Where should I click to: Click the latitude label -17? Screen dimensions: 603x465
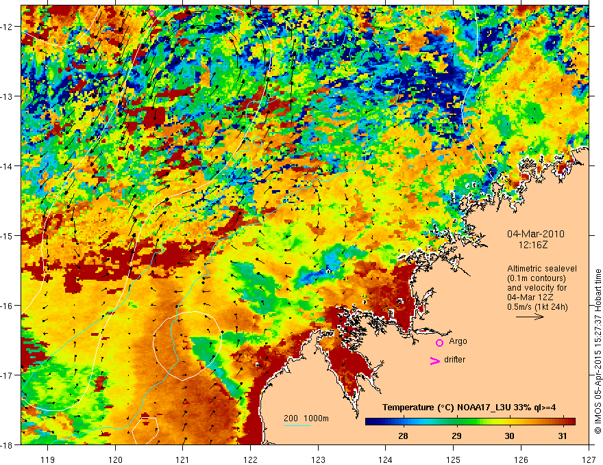7,375
